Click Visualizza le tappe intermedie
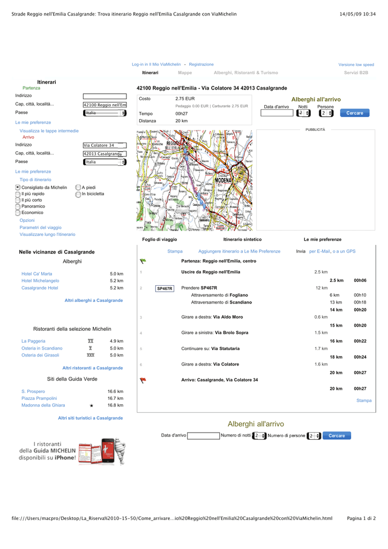Screen dimensions: 388x549 [49, 131]
